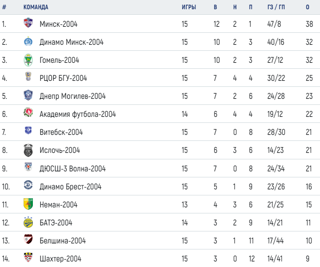This screenshot has height=267, width=320.
Task: Click the Днепр Могилев-2004 shield logo
Action: pos(28,95)
